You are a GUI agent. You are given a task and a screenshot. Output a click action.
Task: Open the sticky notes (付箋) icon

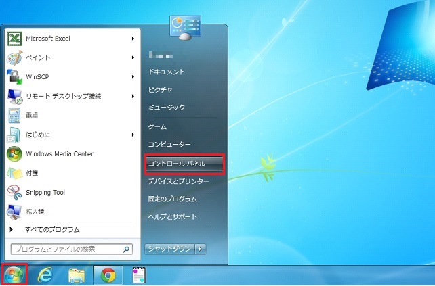pyautogui.click(x=14, y=173)
